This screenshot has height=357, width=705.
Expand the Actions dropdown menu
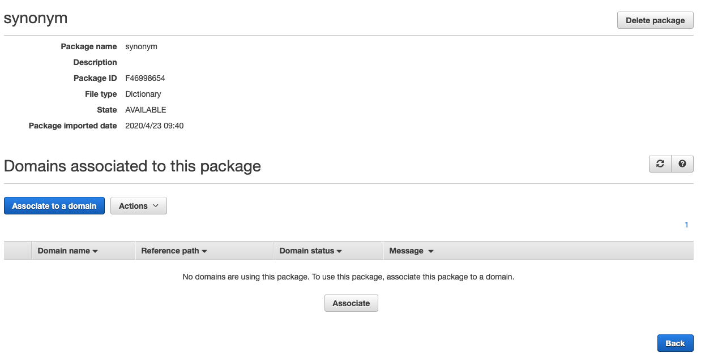tap(139, 206)
